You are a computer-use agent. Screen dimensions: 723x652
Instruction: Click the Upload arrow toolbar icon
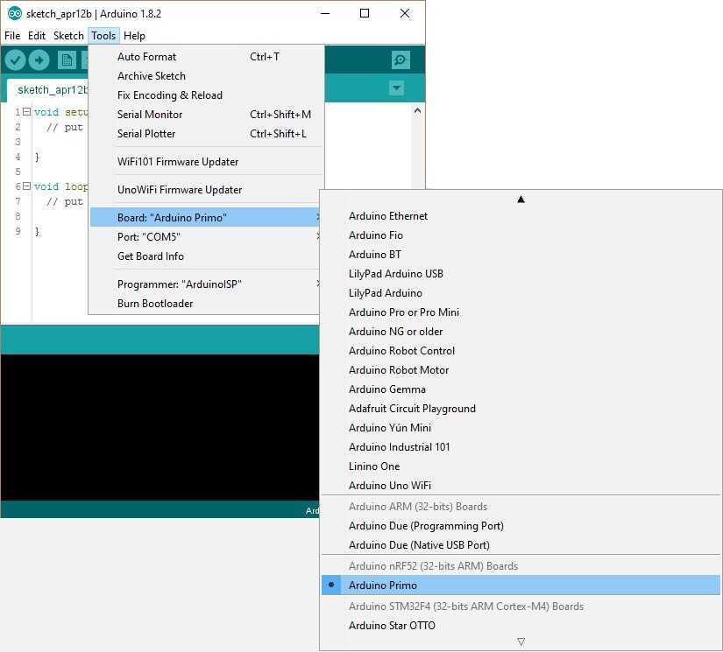pyautogui.click(x=39, y=60)
